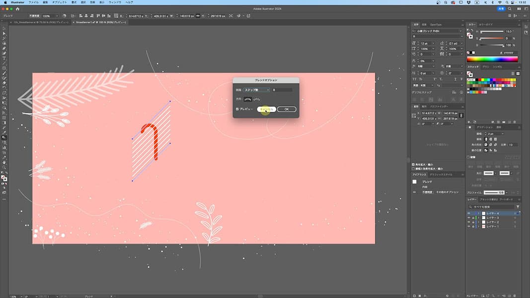Select the align-to-path orientation icon
The image size is (530, 298).
(x=257, y=99)
